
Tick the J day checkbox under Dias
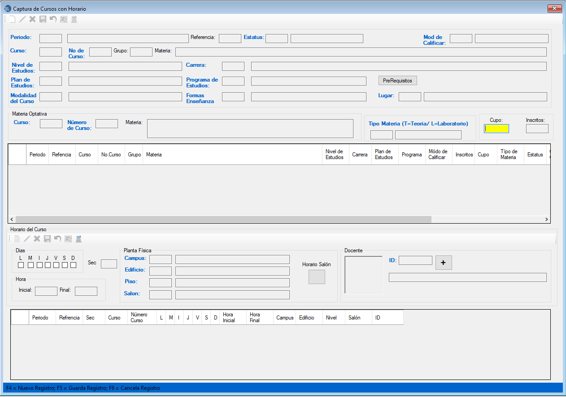48,265
